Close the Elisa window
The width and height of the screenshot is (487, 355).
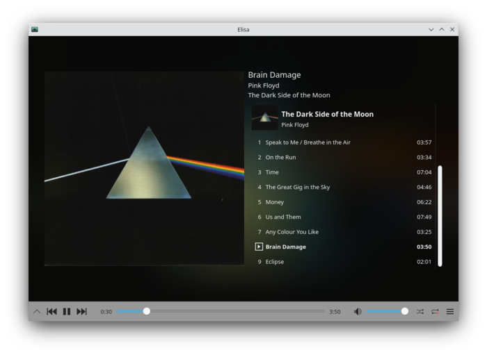click(x=452, y=29)
